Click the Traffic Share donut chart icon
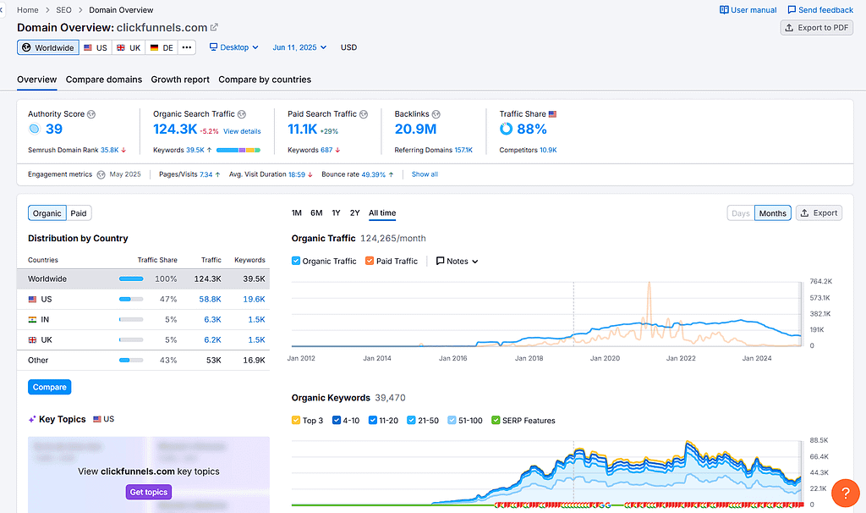This screenshot has height=513, width=866. 506,129
